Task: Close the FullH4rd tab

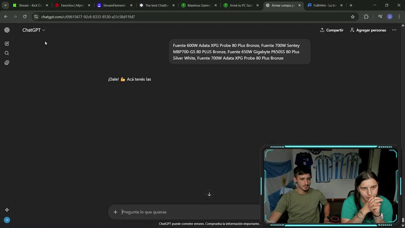Action: click(341, 5)
